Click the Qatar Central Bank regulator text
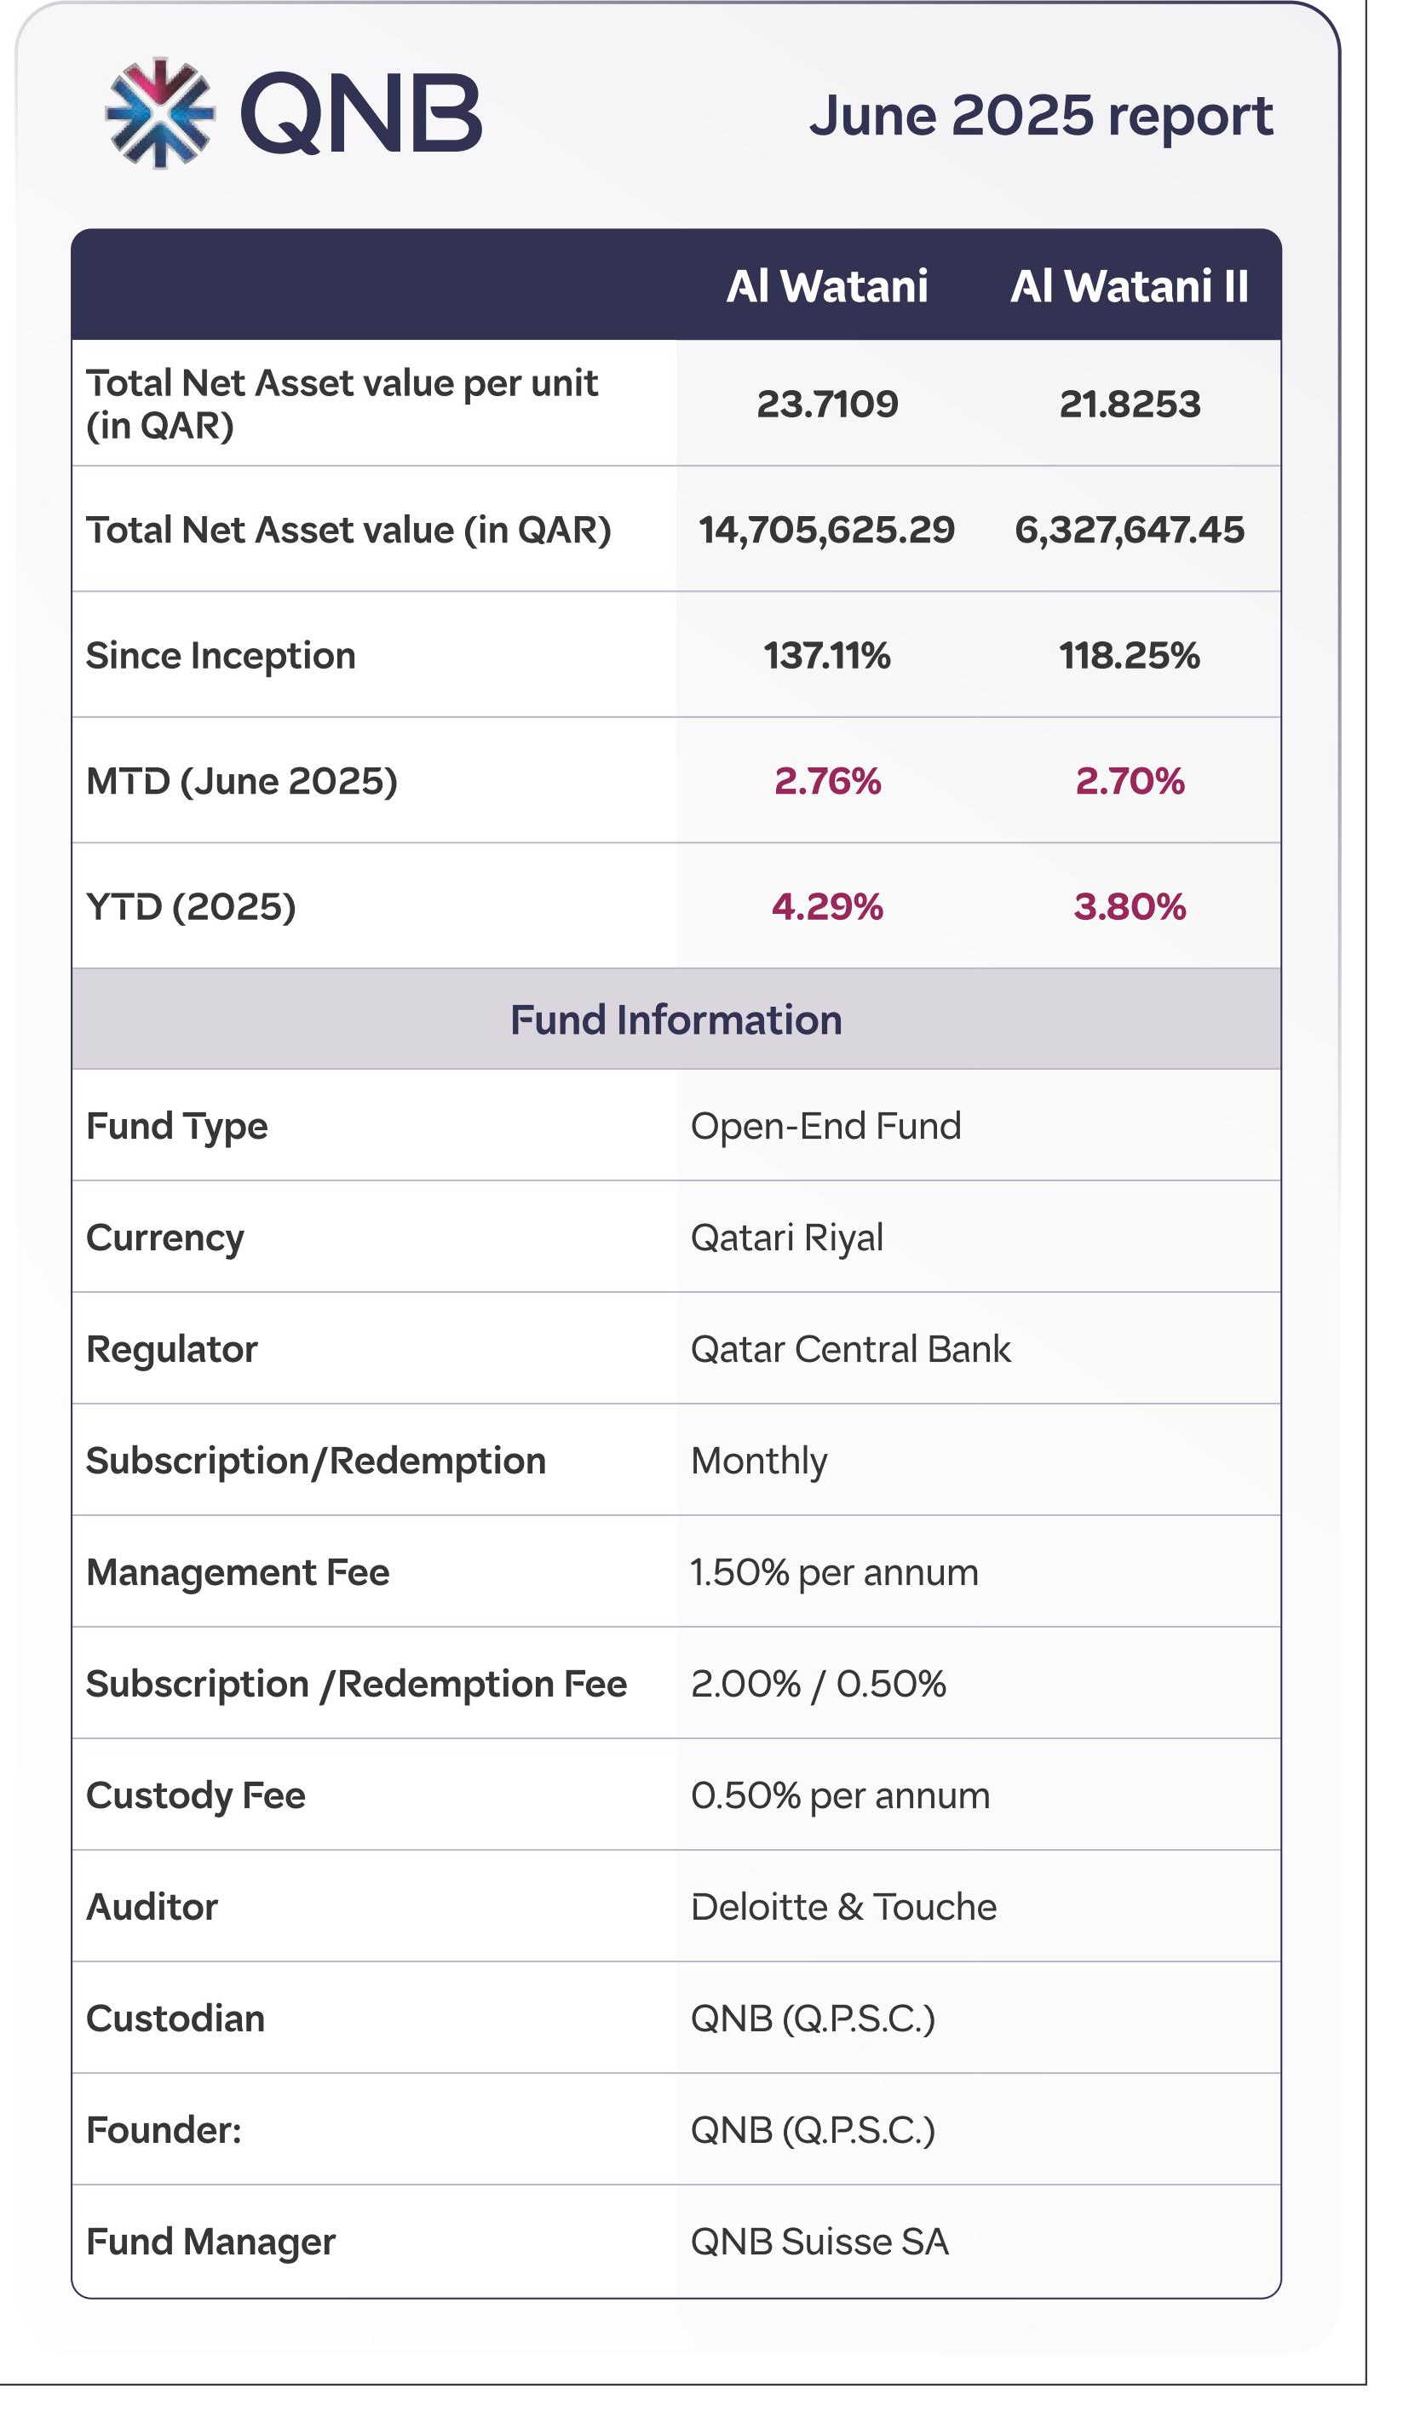Viewport: 1426px width, 2435px height. point(850,1349)
